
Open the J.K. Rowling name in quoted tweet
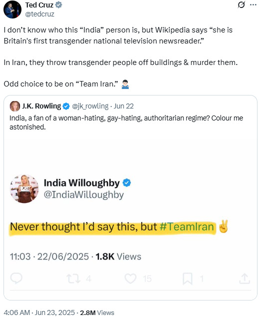point(41,106)
